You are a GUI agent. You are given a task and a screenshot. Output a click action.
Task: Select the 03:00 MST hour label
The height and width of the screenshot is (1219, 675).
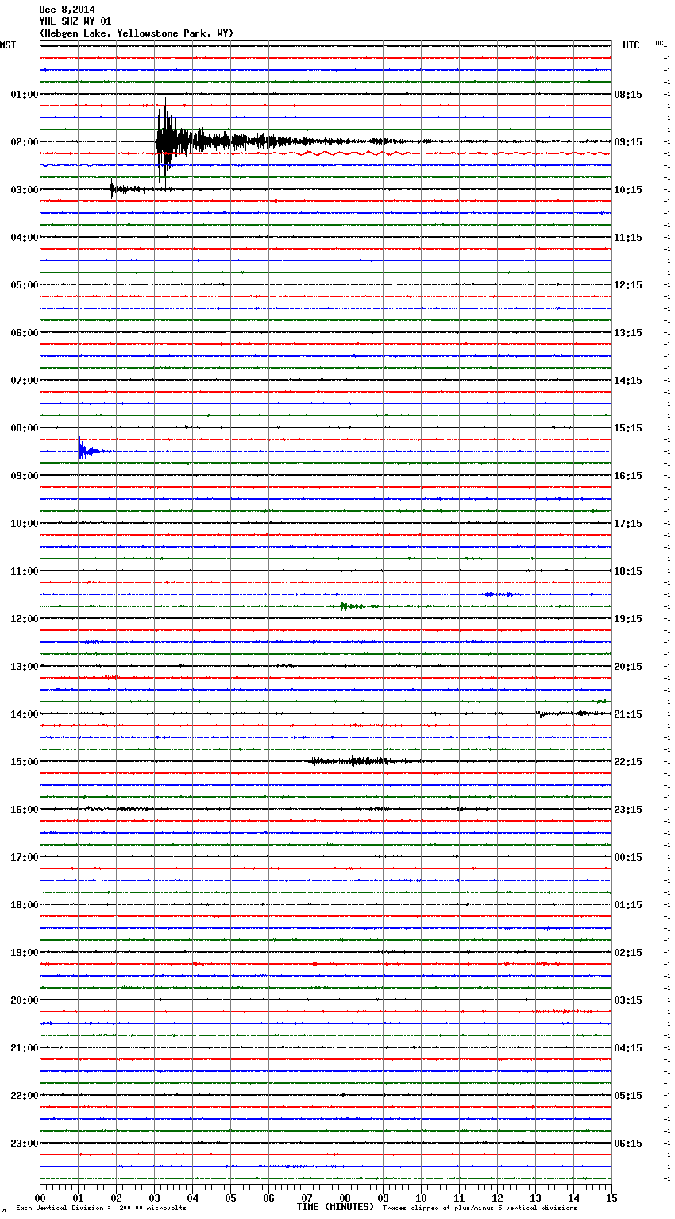click(x=24, y=190)
